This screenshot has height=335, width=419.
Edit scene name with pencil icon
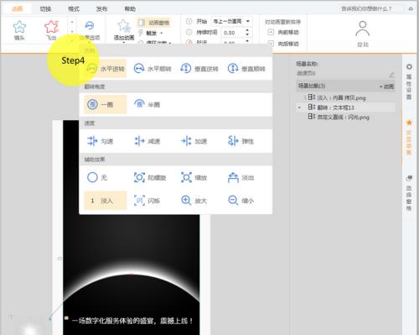(x=392, y=74)
